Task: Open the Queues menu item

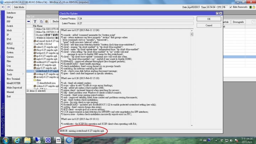Action: [x=10, y=57]
